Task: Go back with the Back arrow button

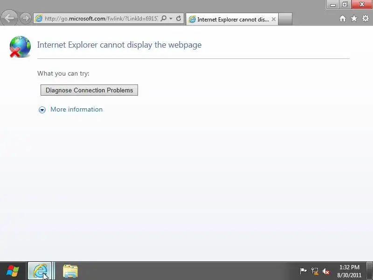Action: (x=9, y=18)
